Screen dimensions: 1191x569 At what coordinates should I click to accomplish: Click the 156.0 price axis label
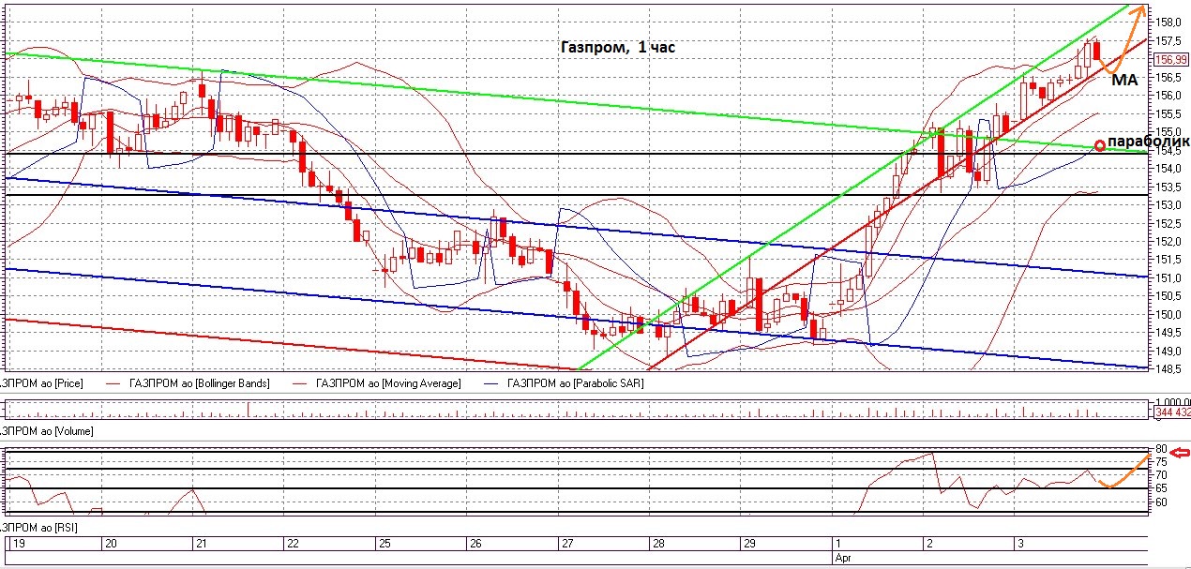(1168, 96)
